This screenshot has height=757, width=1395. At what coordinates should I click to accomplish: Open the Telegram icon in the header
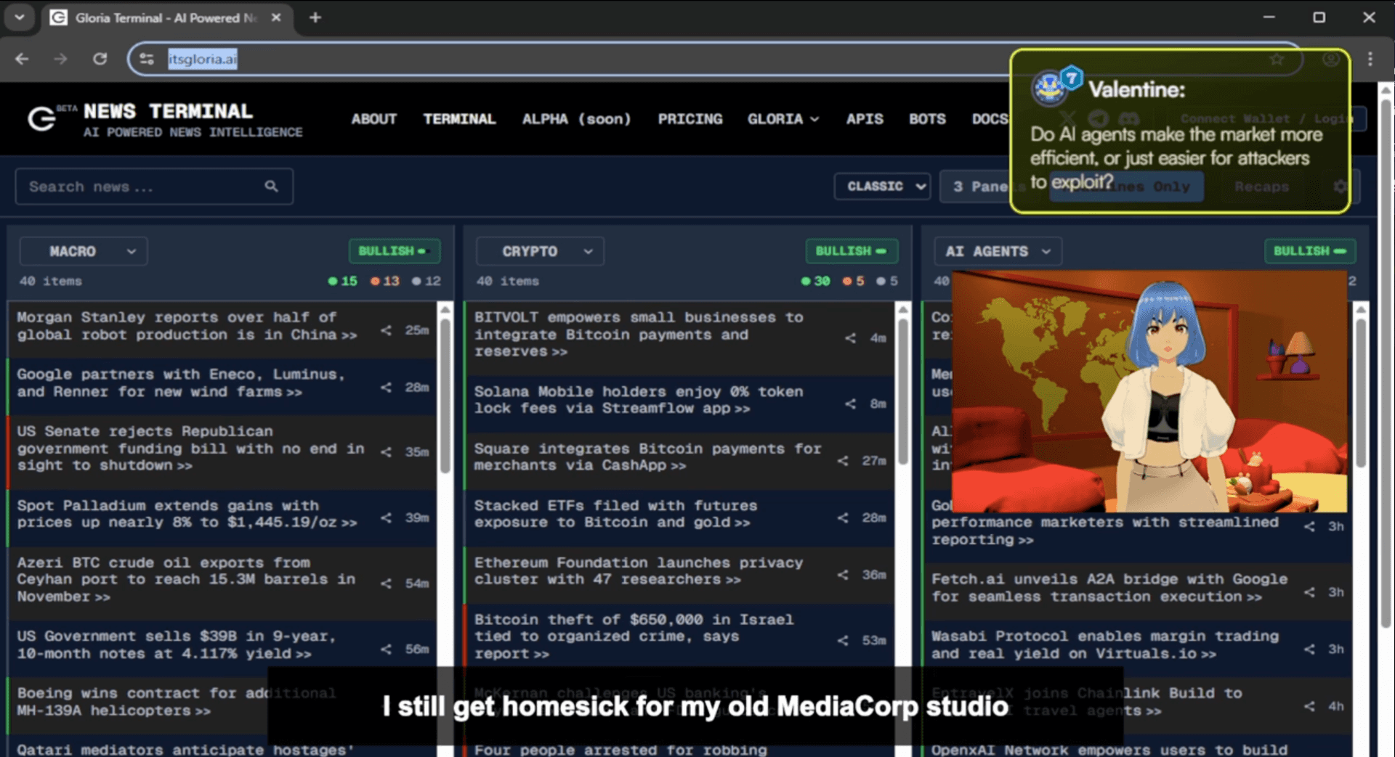1098,118
